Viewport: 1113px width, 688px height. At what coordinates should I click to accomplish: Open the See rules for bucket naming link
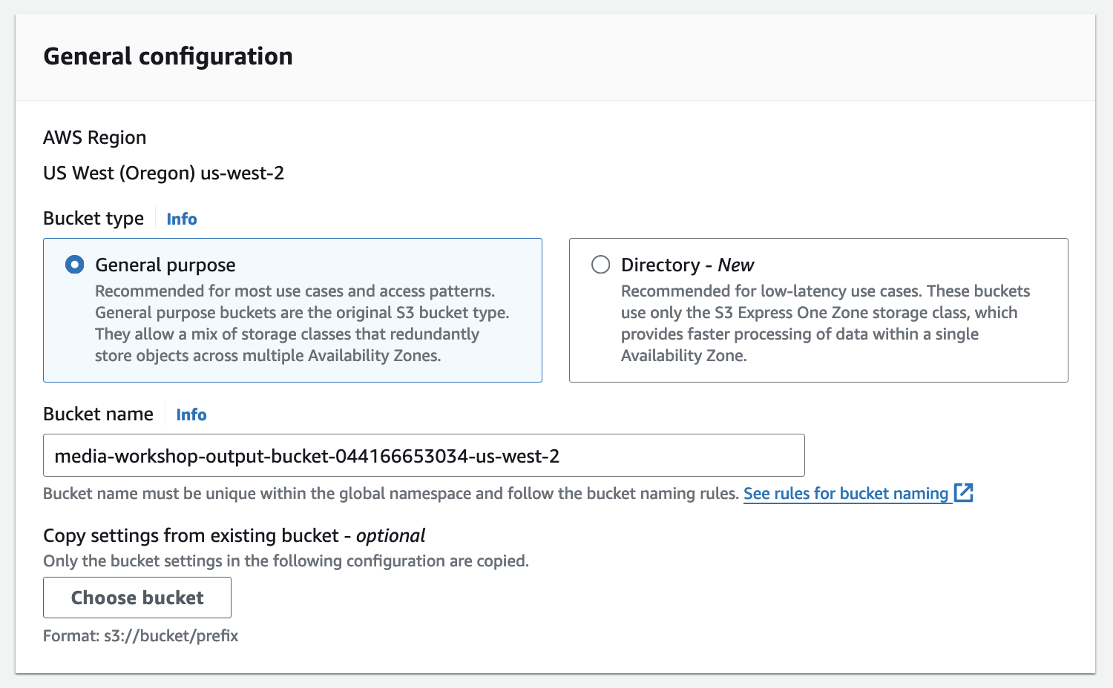pos(846,494)
